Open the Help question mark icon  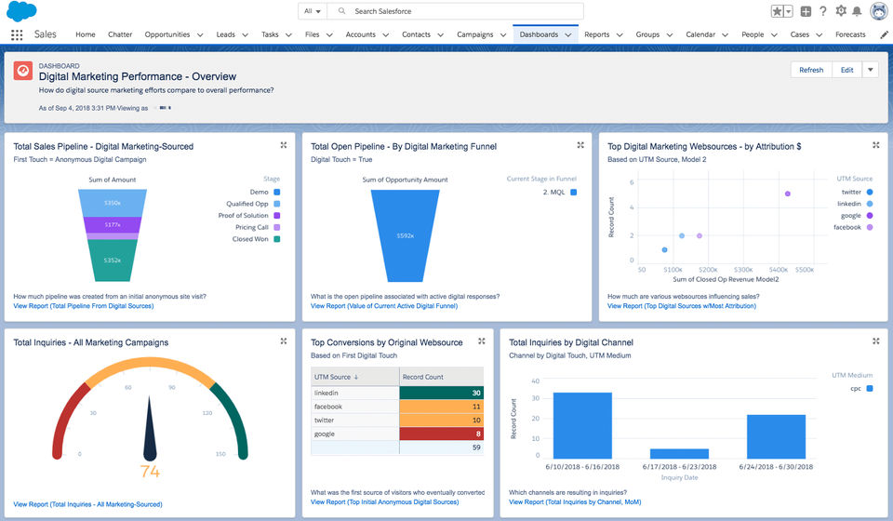click(x=822, y=11)
